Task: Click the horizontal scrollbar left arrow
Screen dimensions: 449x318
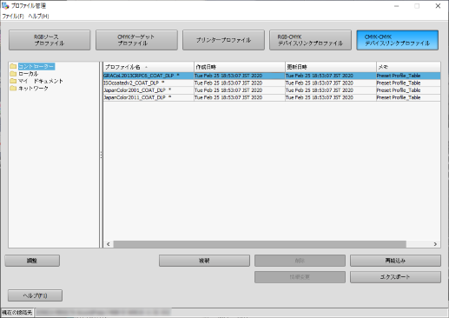Action: [x=109, y=244]
